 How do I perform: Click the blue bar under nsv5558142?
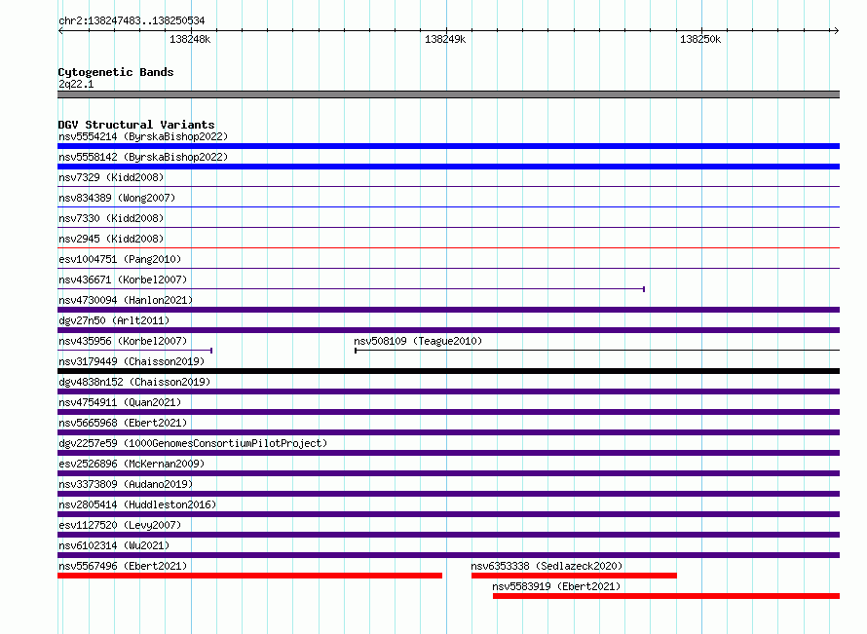(448, 167)
